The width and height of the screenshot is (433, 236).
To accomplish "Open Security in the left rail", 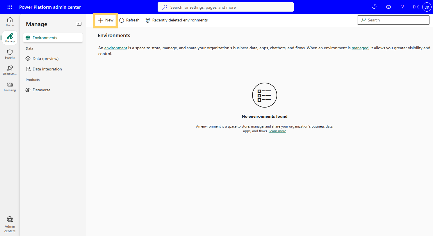I will 10,54.
